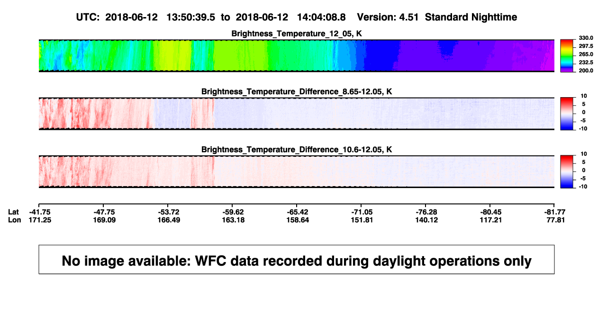Click latitude tick value -41.75

39,211
